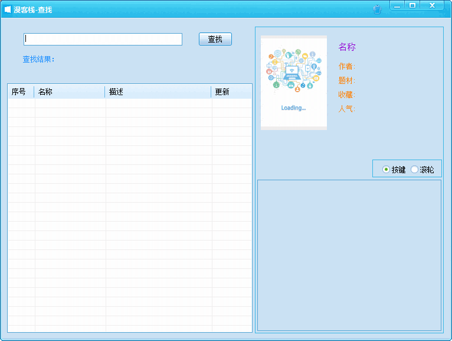Select the 滚轮 radio option
The width and height of the screenshot is (452, 341).
tap(414, 170)
